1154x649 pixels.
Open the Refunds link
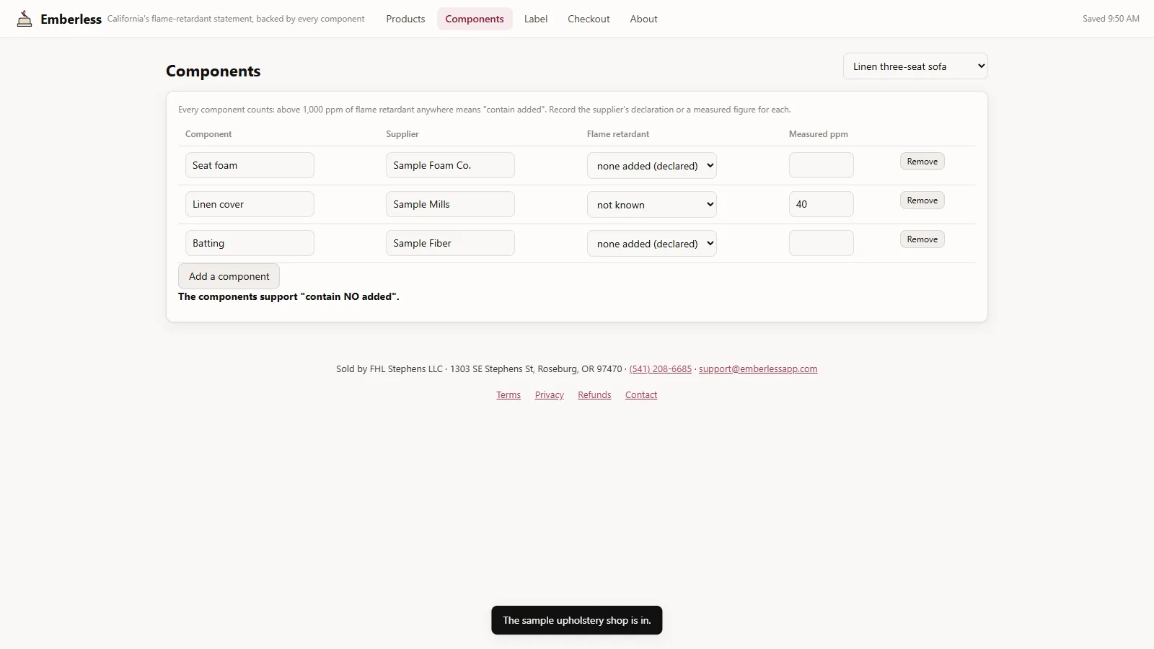[x=594, y=394]
